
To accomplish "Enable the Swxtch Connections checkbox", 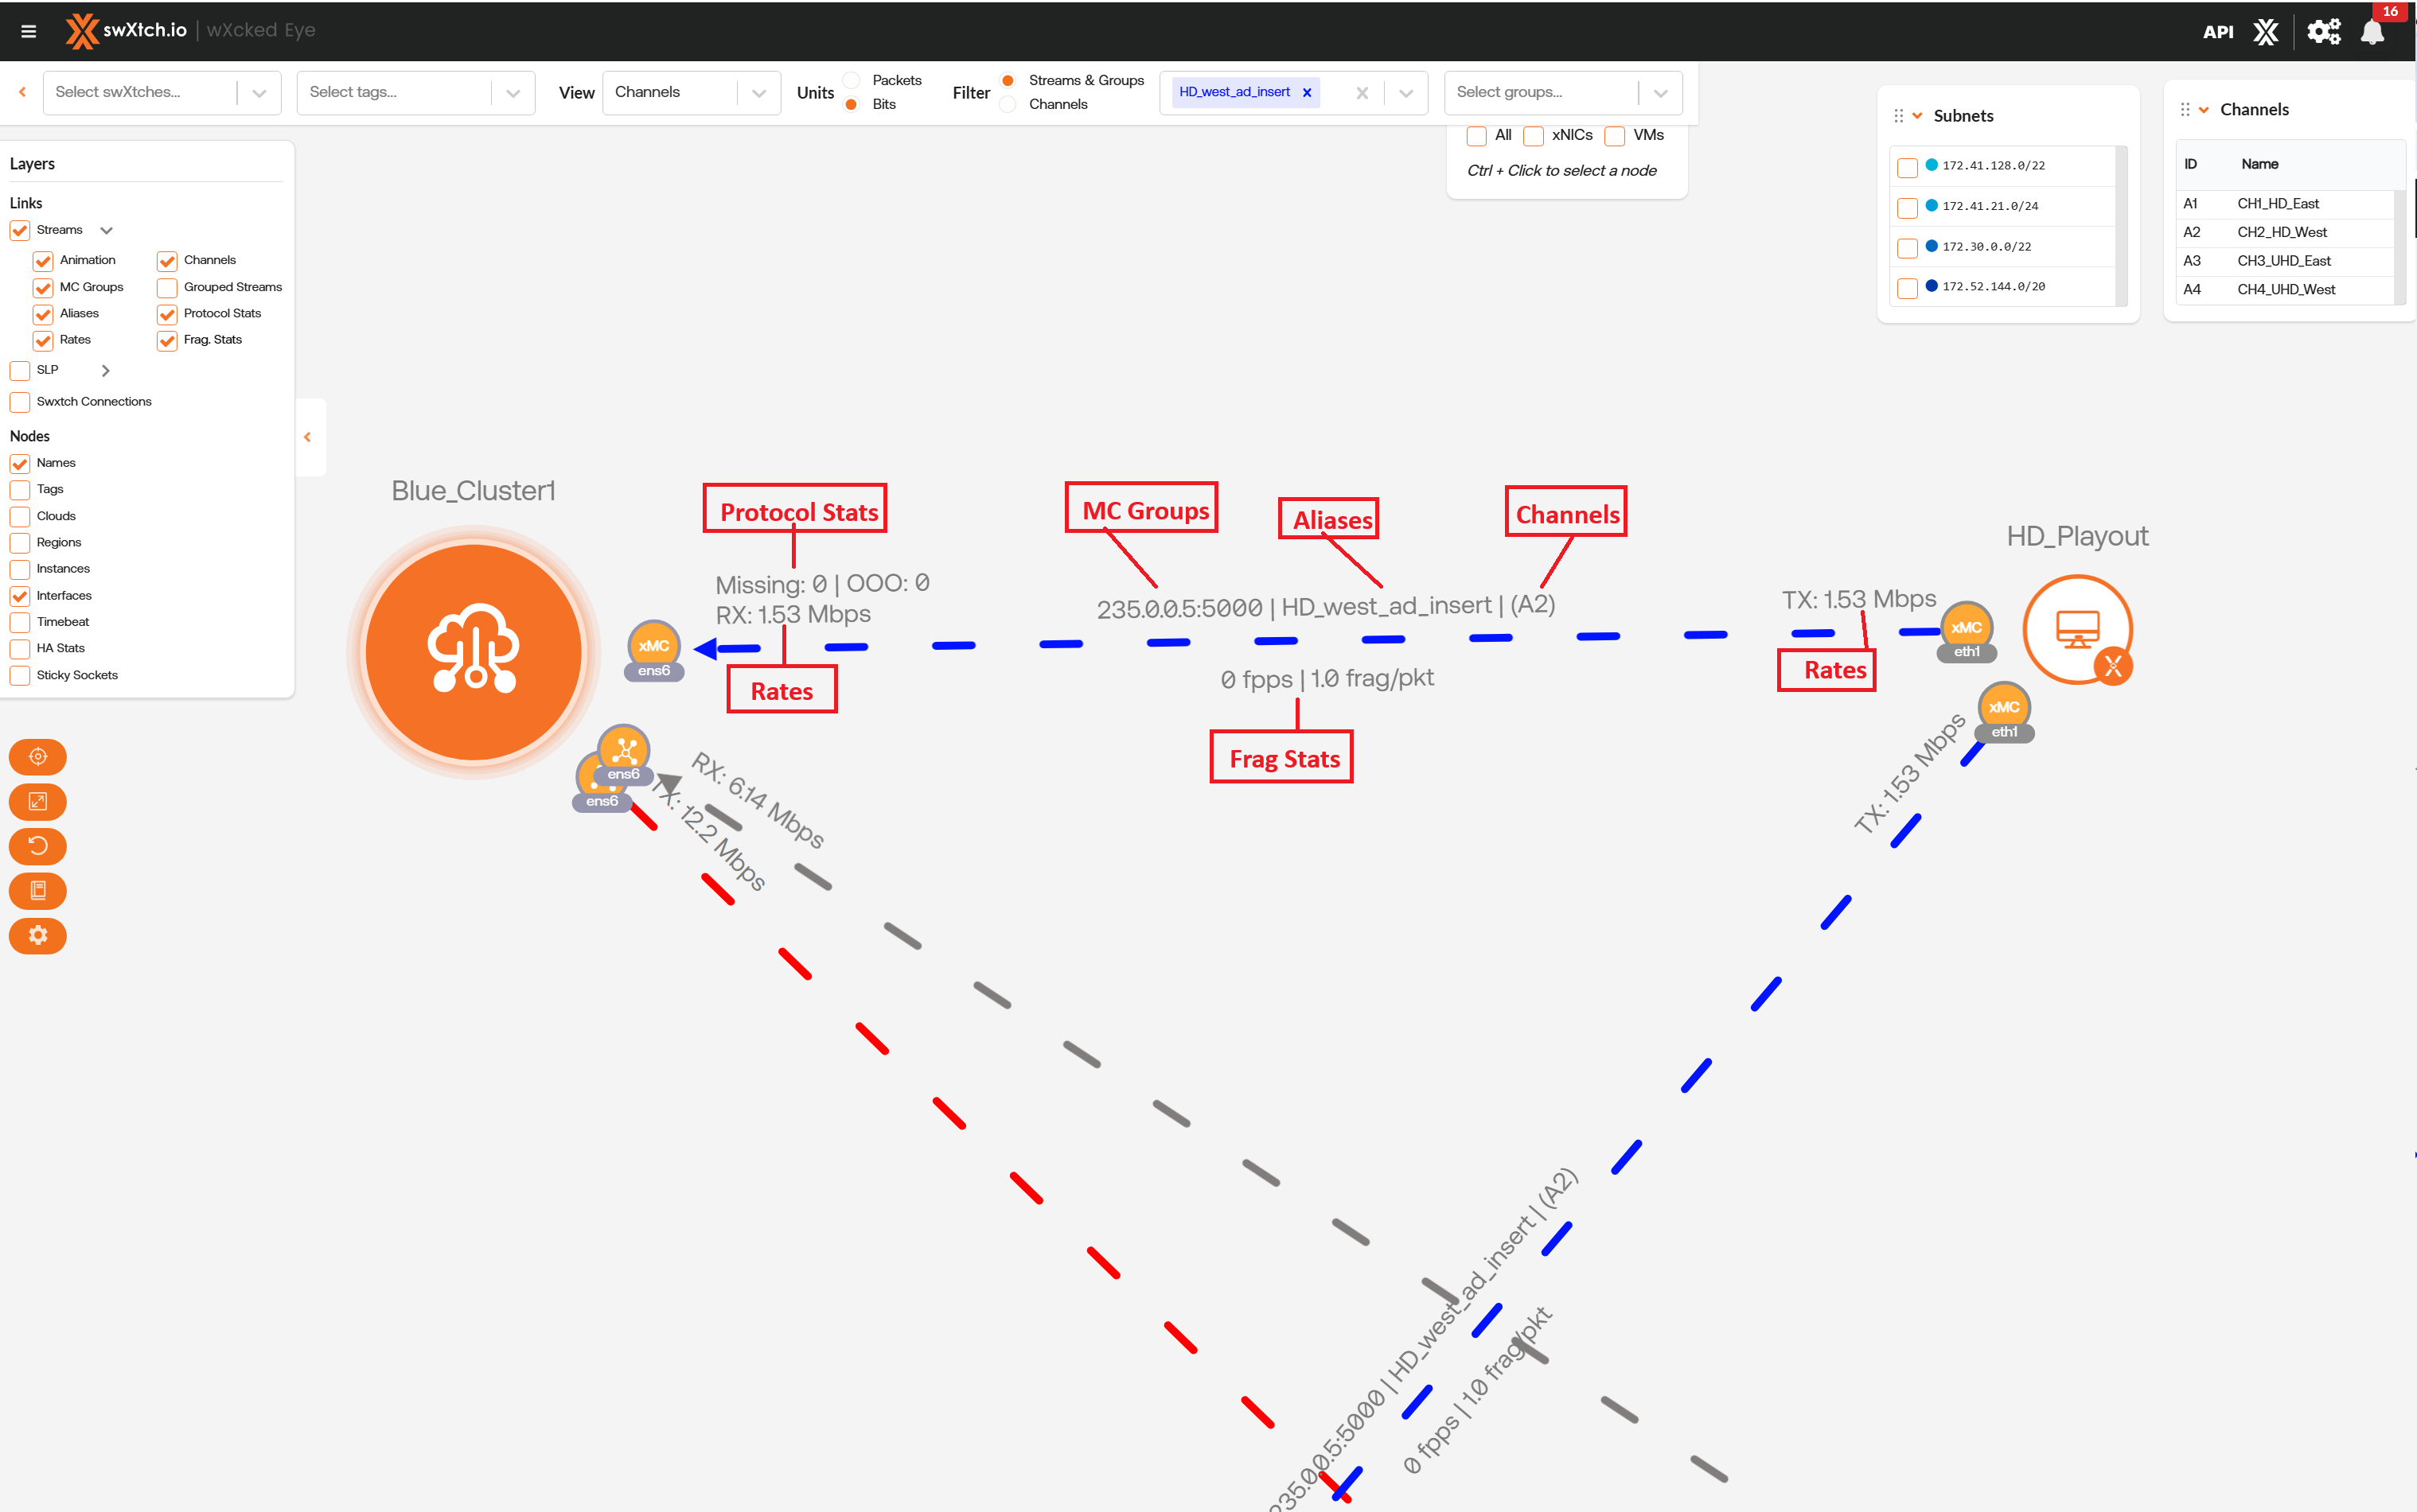I will (x=20, y=402).
